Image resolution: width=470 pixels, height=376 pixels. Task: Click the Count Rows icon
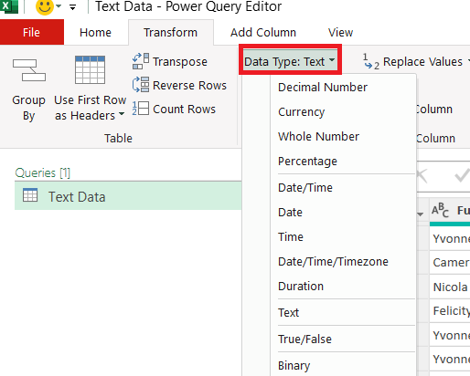[x=141, y=109]
